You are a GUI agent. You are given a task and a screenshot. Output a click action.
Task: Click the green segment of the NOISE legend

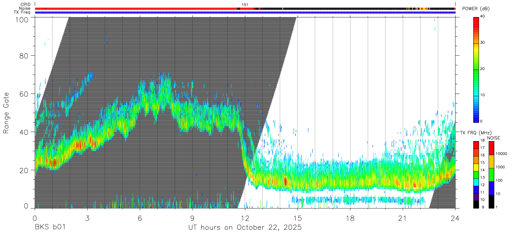click(x=491, y=175)
